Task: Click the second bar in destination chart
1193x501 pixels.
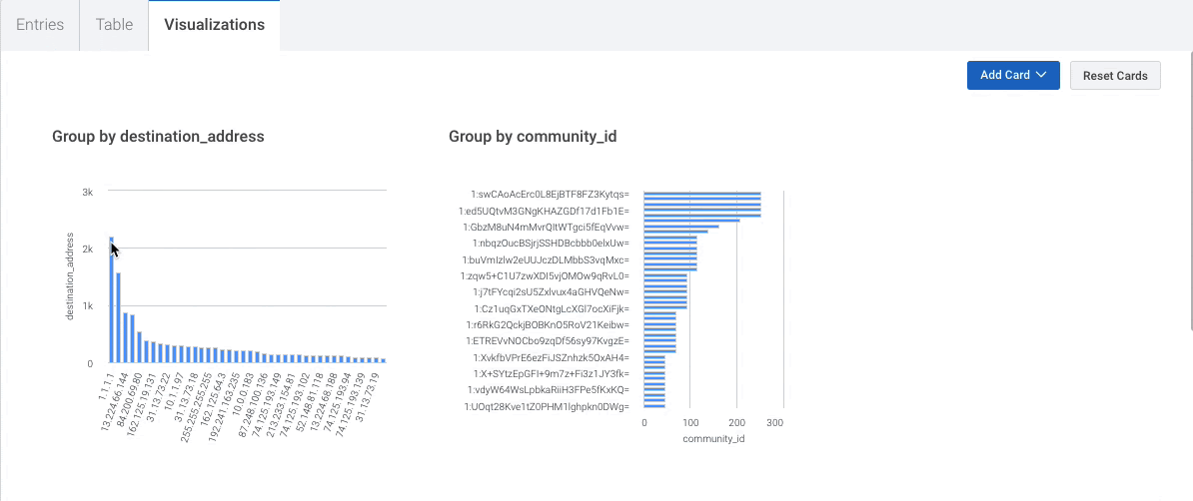Action: [118, 317]
